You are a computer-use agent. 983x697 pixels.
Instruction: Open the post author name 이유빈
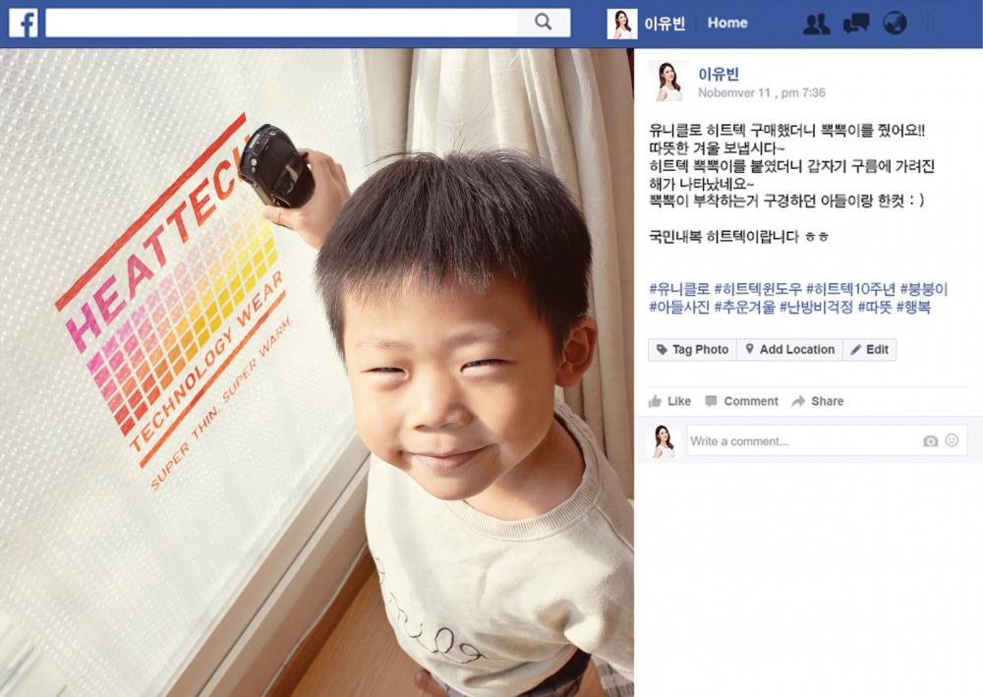point(719,74)
